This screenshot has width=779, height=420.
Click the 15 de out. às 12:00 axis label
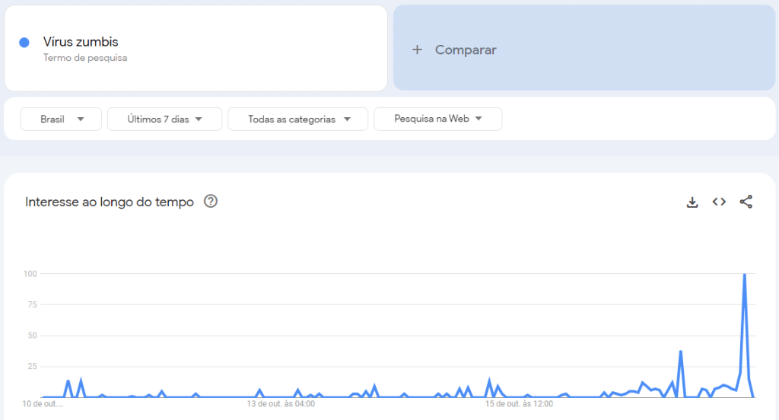(x=520, y=404)
